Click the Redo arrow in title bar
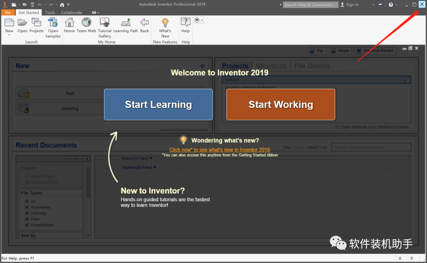This screenshot has height=263, width=427. (51, 5)
